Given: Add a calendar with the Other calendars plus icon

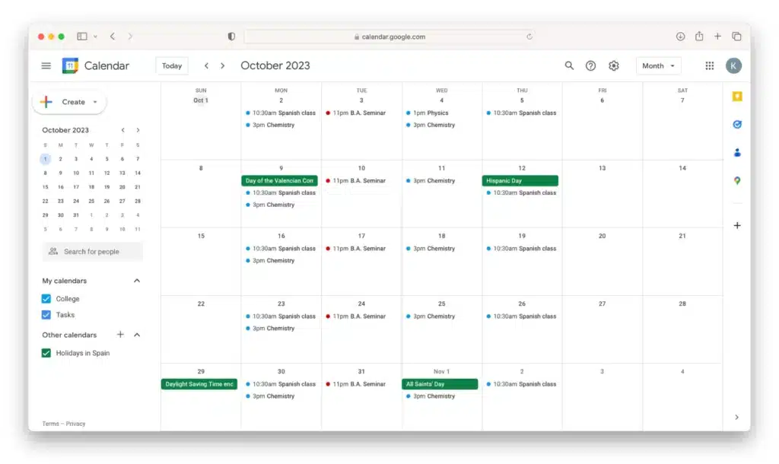Looking at the screenshot, I should pos(120,335).
